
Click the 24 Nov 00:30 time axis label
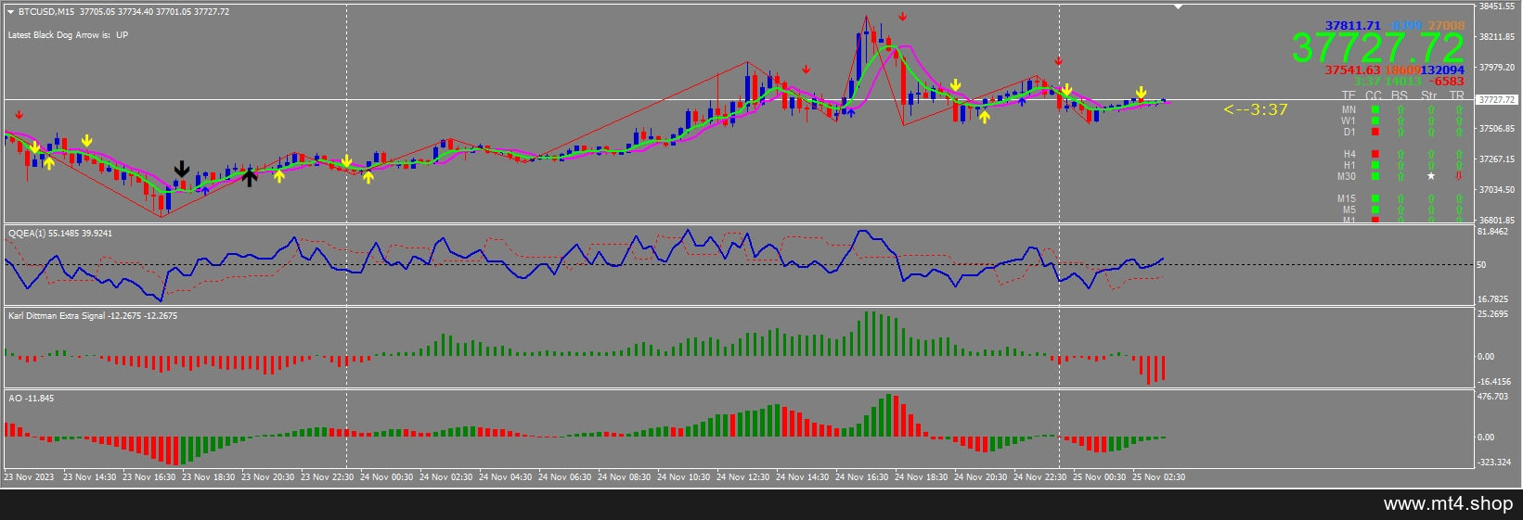click(386, 477)
